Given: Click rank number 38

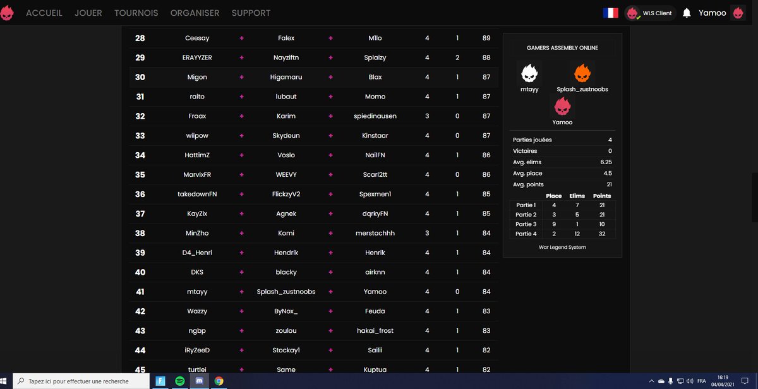Looking at the screenshot, I should (x=140, y=234).
